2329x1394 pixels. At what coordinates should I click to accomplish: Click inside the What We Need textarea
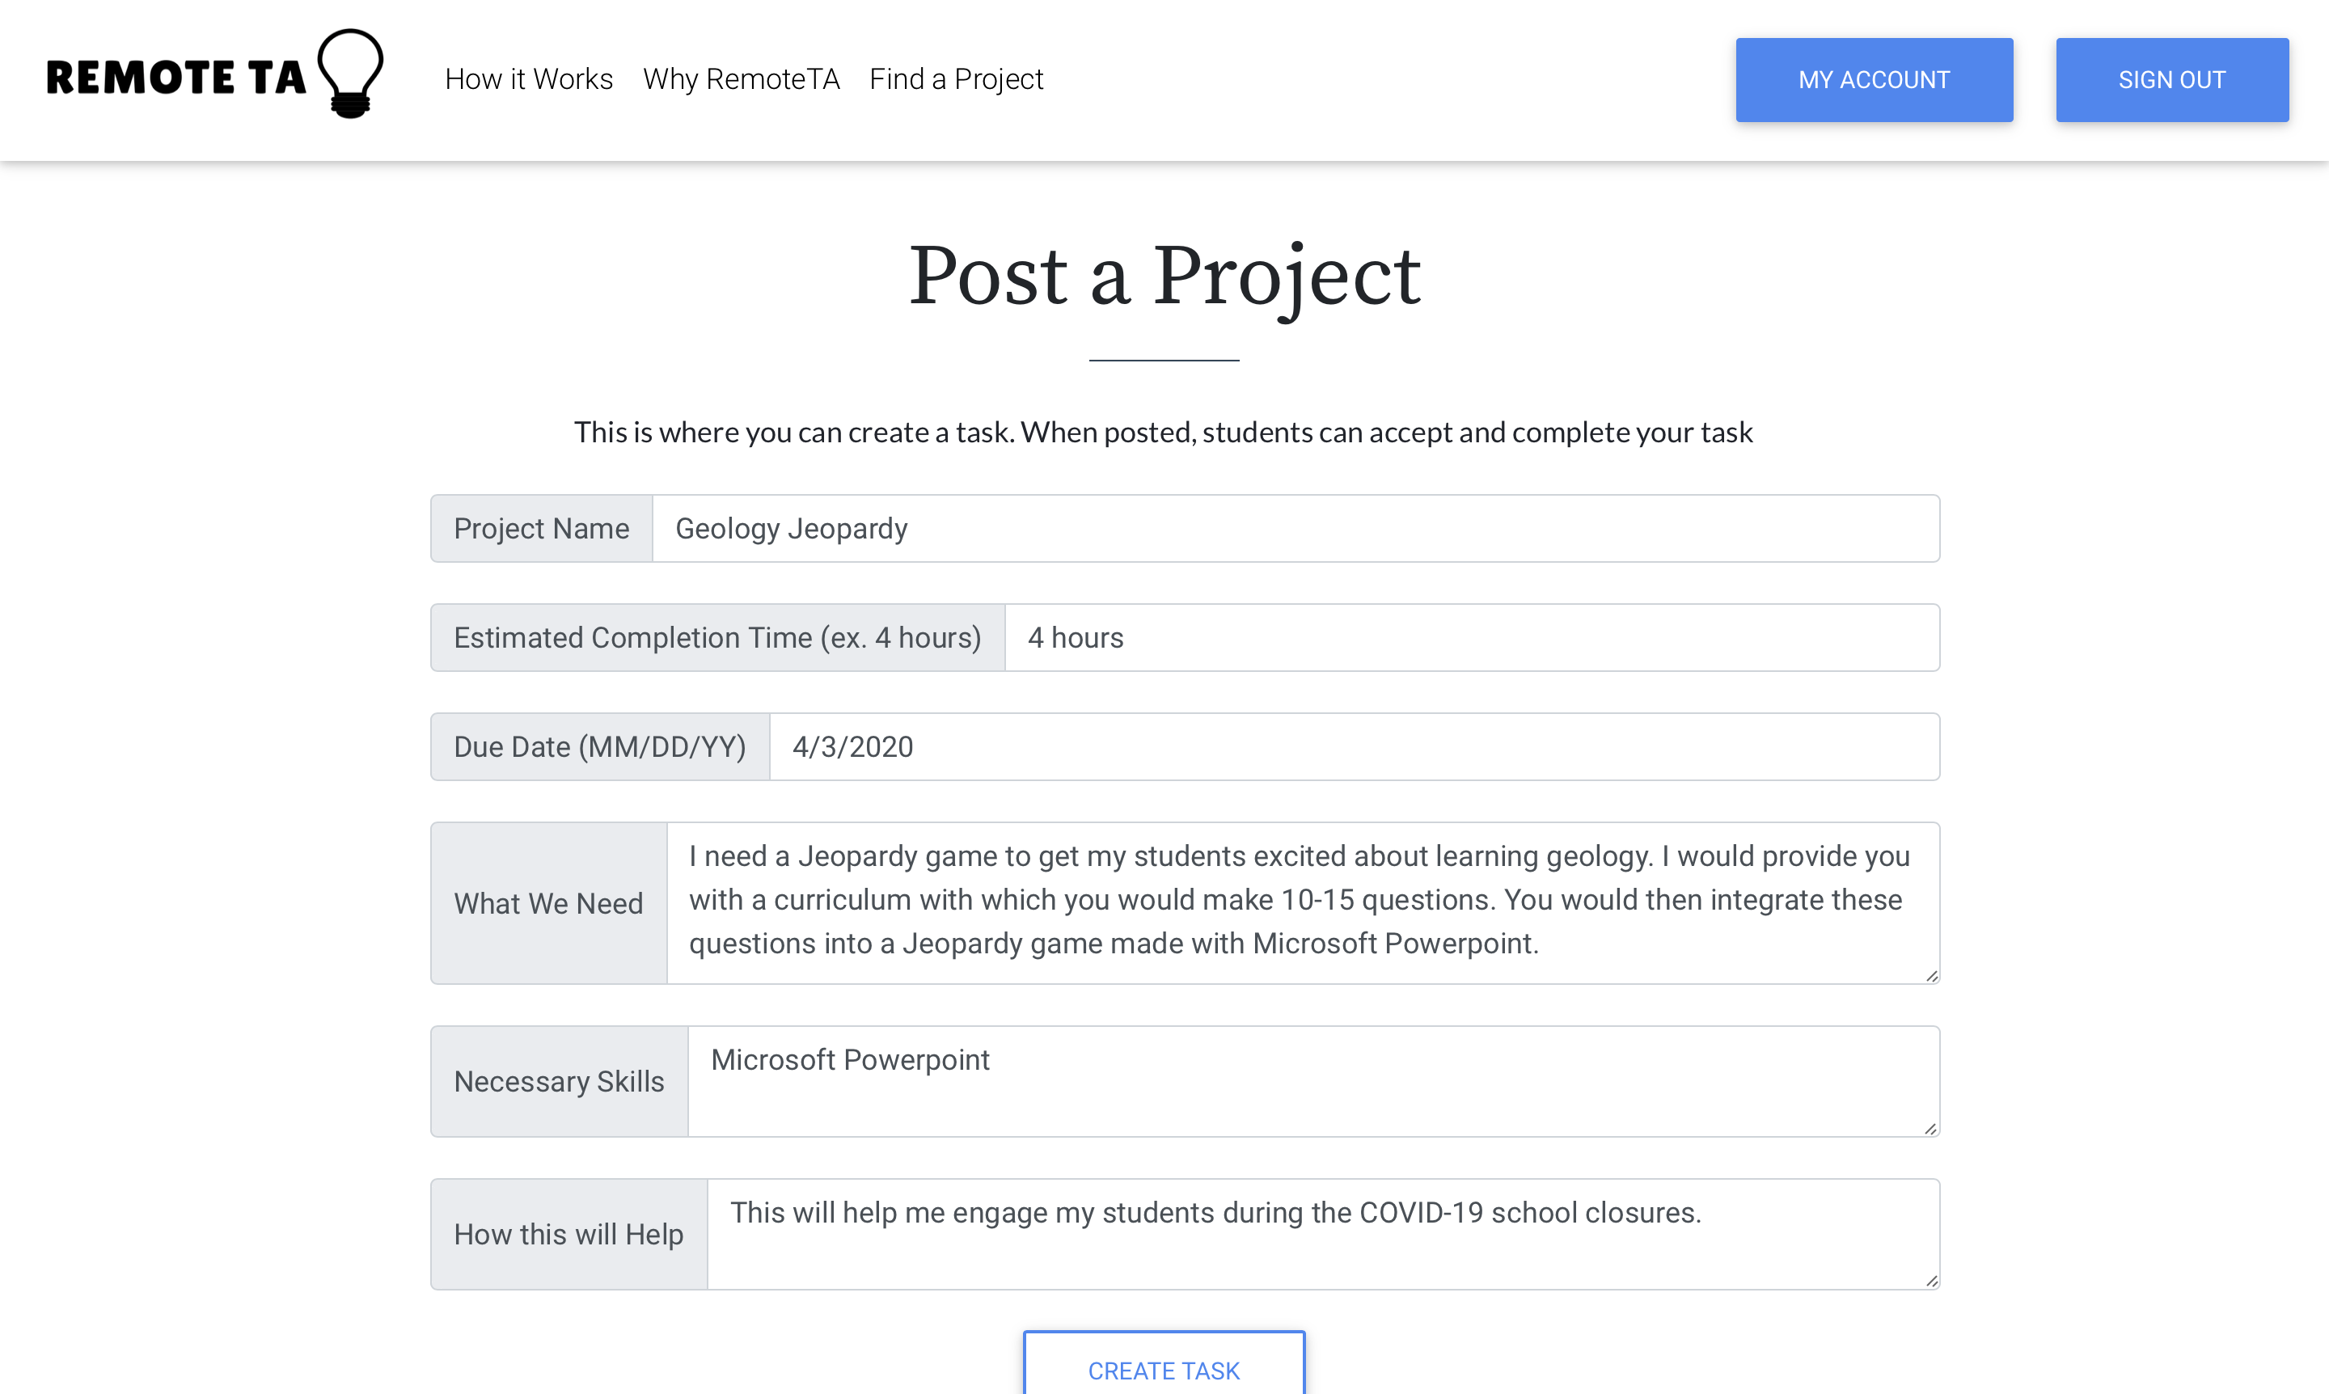click(x=1303, y=904)
